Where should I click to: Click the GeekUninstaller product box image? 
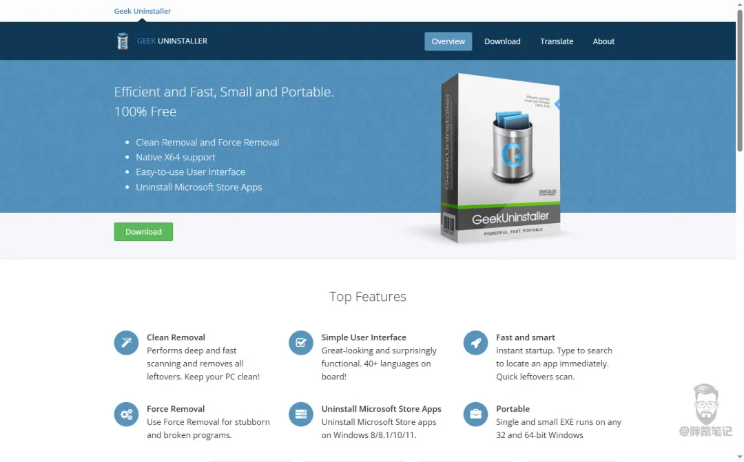(x=501, y=158)
